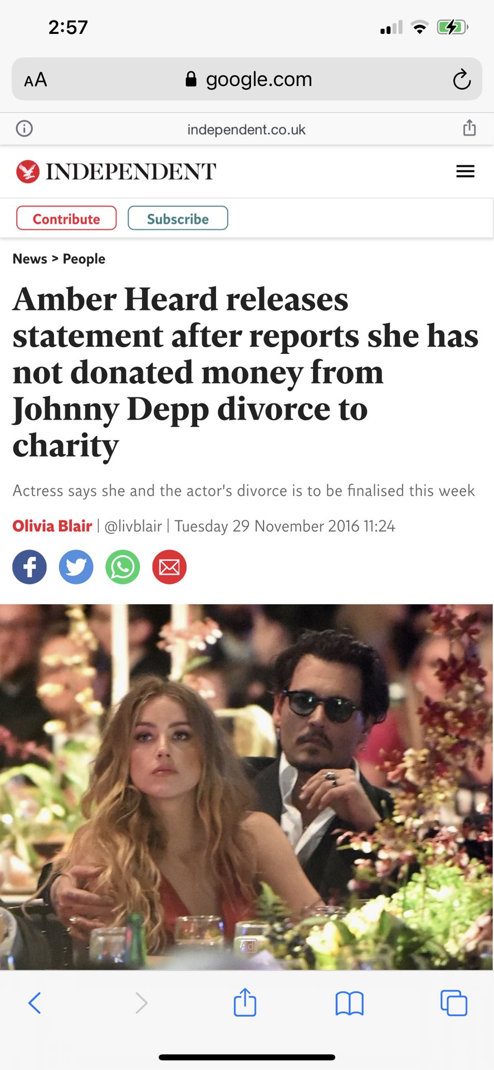This screenshot has height=1070, width=494.
Task: Share article via Twitter icon
Action: point(76,567)
